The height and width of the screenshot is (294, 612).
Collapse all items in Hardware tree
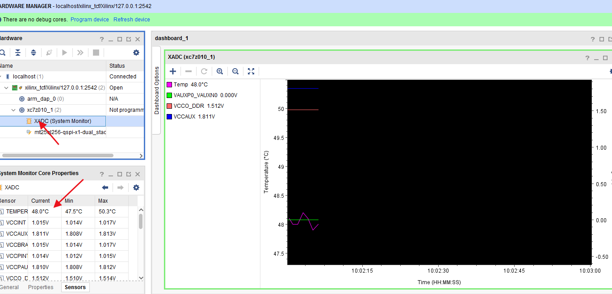[17, 52]
